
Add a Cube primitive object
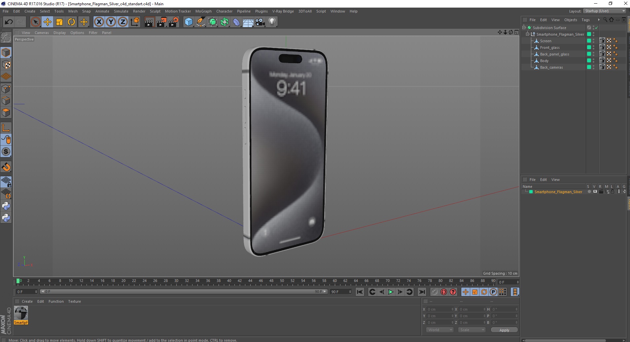[189, 22]
